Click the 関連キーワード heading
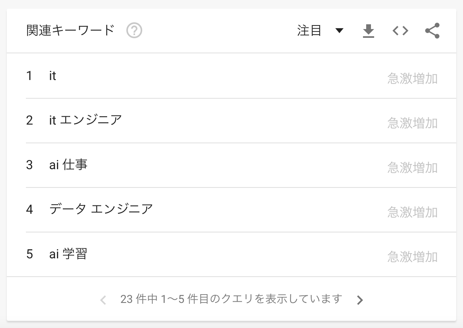 click(x=70, y=30)
